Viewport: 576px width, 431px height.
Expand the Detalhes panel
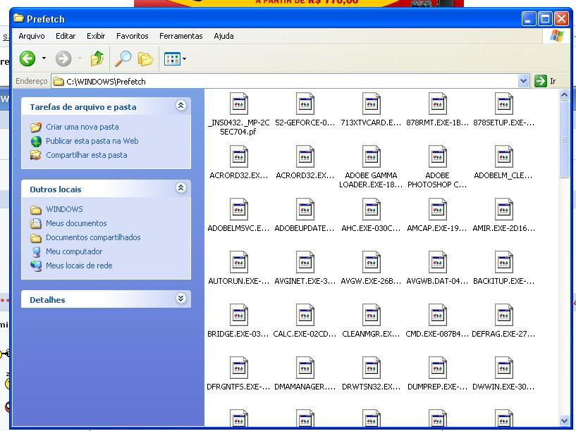(x=180, y=298)
